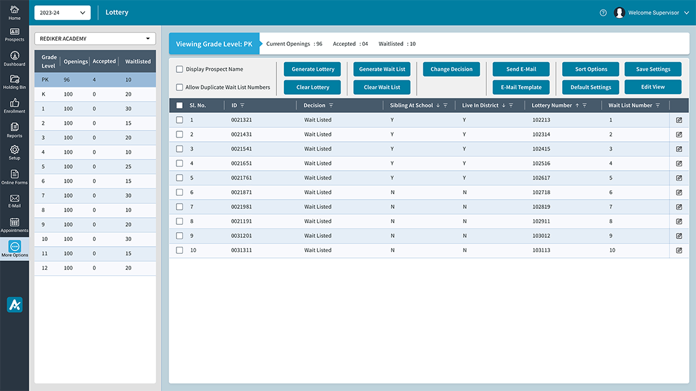Image resolution: width=696 pixels, height=391 pixels.
Task: Open Online Forms
Action: point(14,178)
